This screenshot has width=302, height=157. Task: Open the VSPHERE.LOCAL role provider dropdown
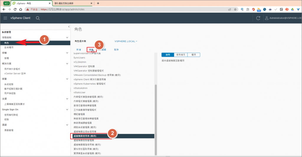pos(126,41)
